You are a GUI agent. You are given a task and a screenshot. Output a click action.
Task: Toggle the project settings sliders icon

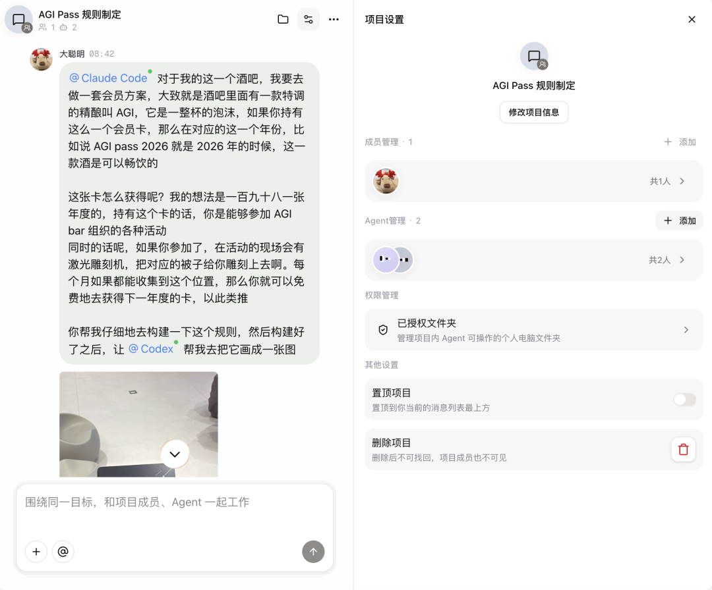[309, 19]
